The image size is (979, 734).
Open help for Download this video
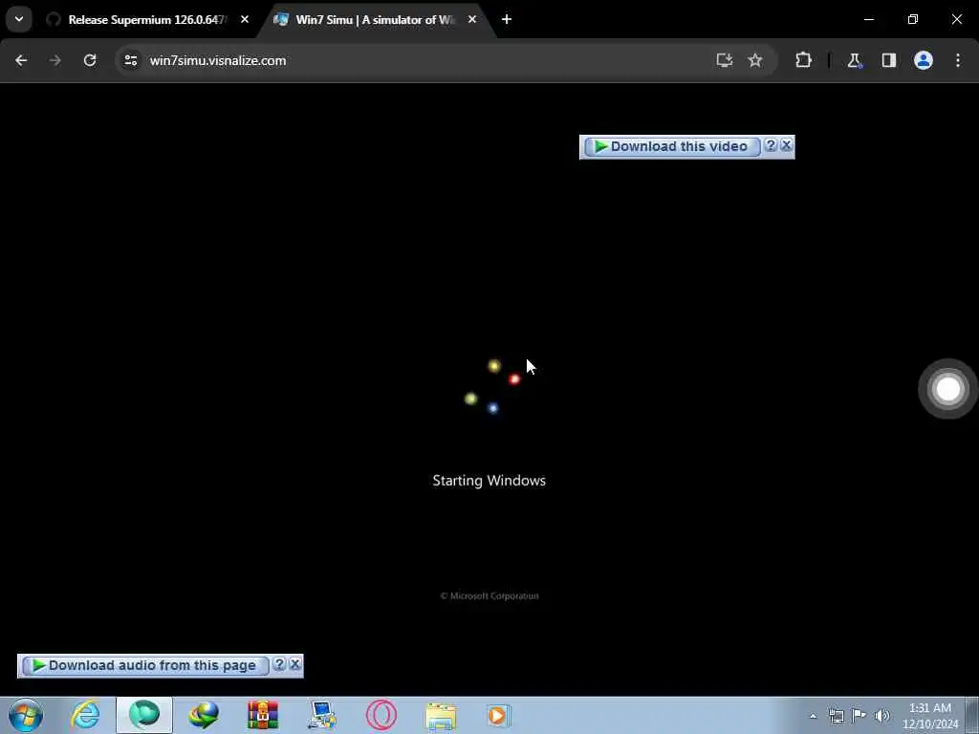tap(771, 145)
